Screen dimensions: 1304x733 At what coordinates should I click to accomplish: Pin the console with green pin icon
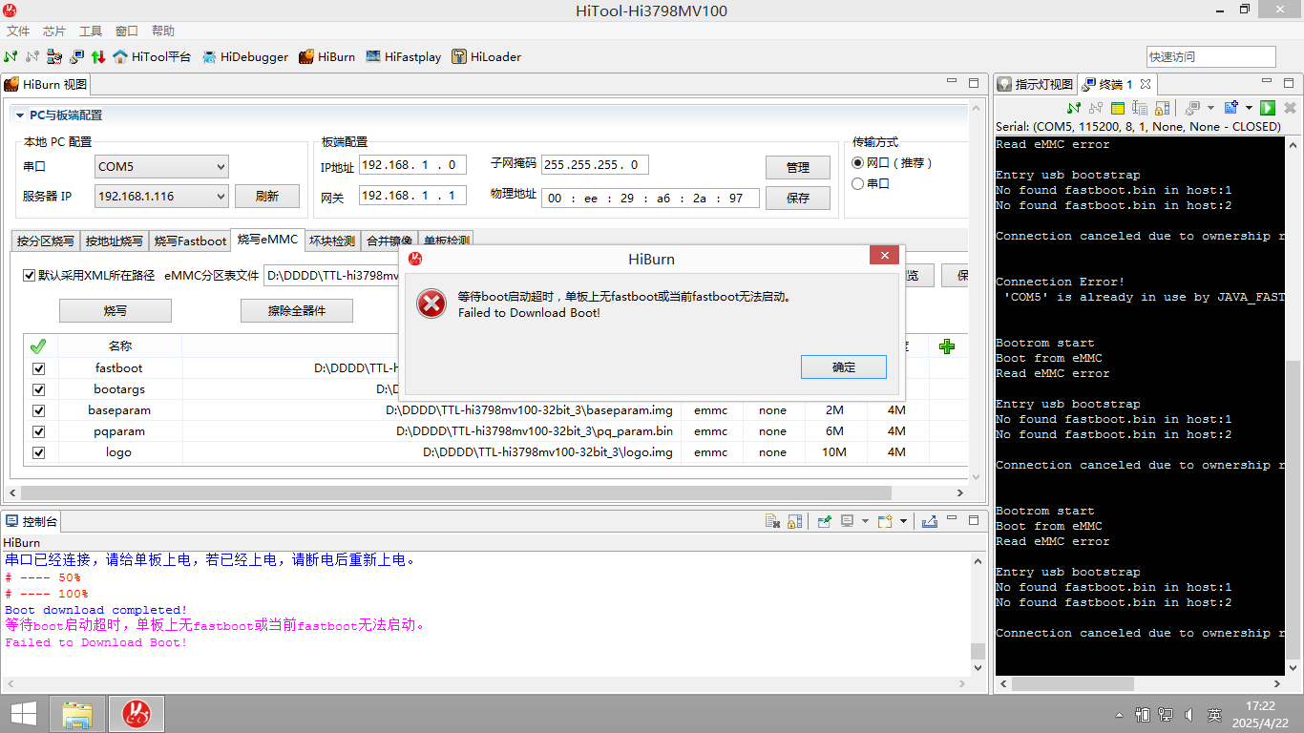824,521
